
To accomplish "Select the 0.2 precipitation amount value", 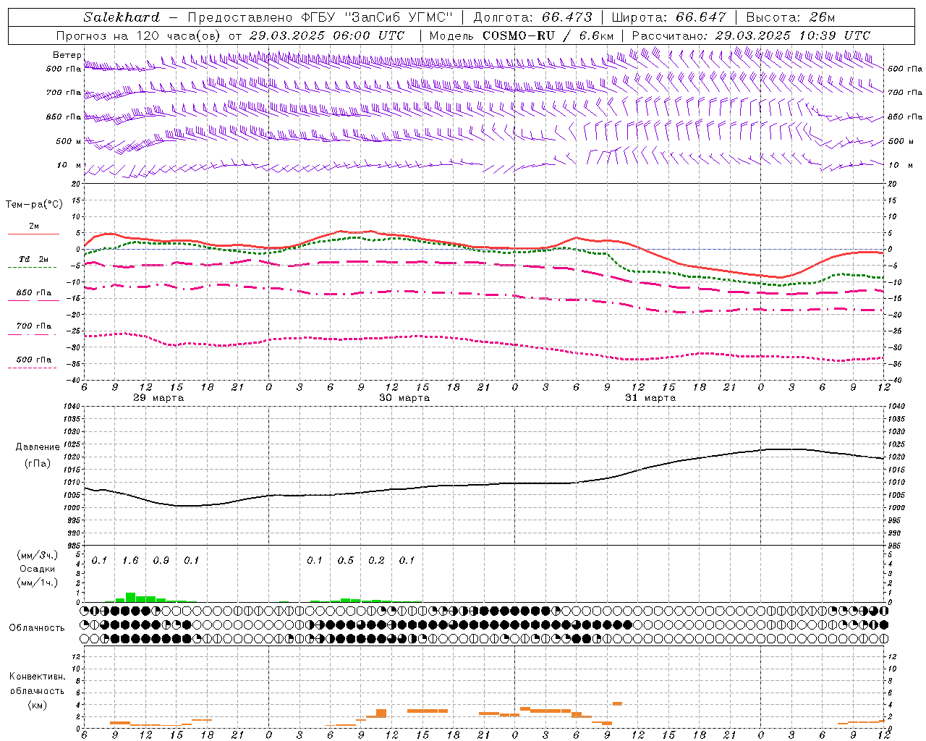I will [376, 561].
